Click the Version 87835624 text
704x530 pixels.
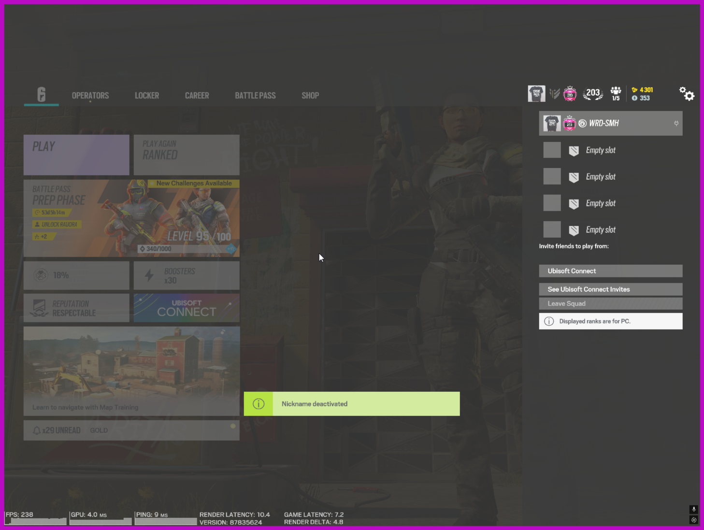coord(231,522)
